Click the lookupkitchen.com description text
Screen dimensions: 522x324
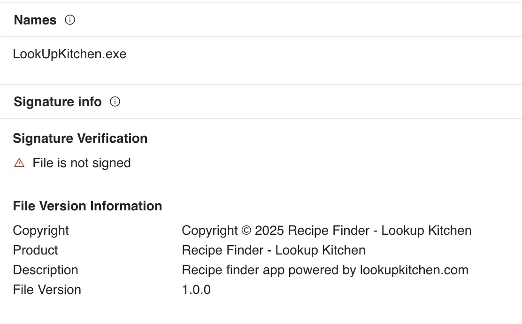coord(414,270)
